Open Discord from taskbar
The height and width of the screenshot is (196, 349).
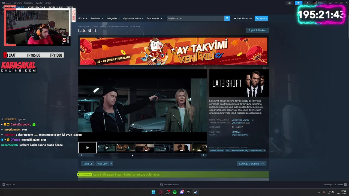pos(182,192)
